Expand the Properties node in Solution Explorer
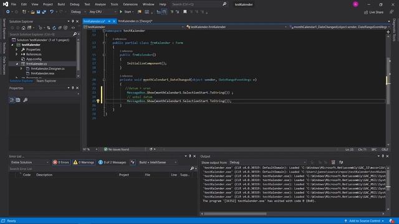 [x=17, y=50]
